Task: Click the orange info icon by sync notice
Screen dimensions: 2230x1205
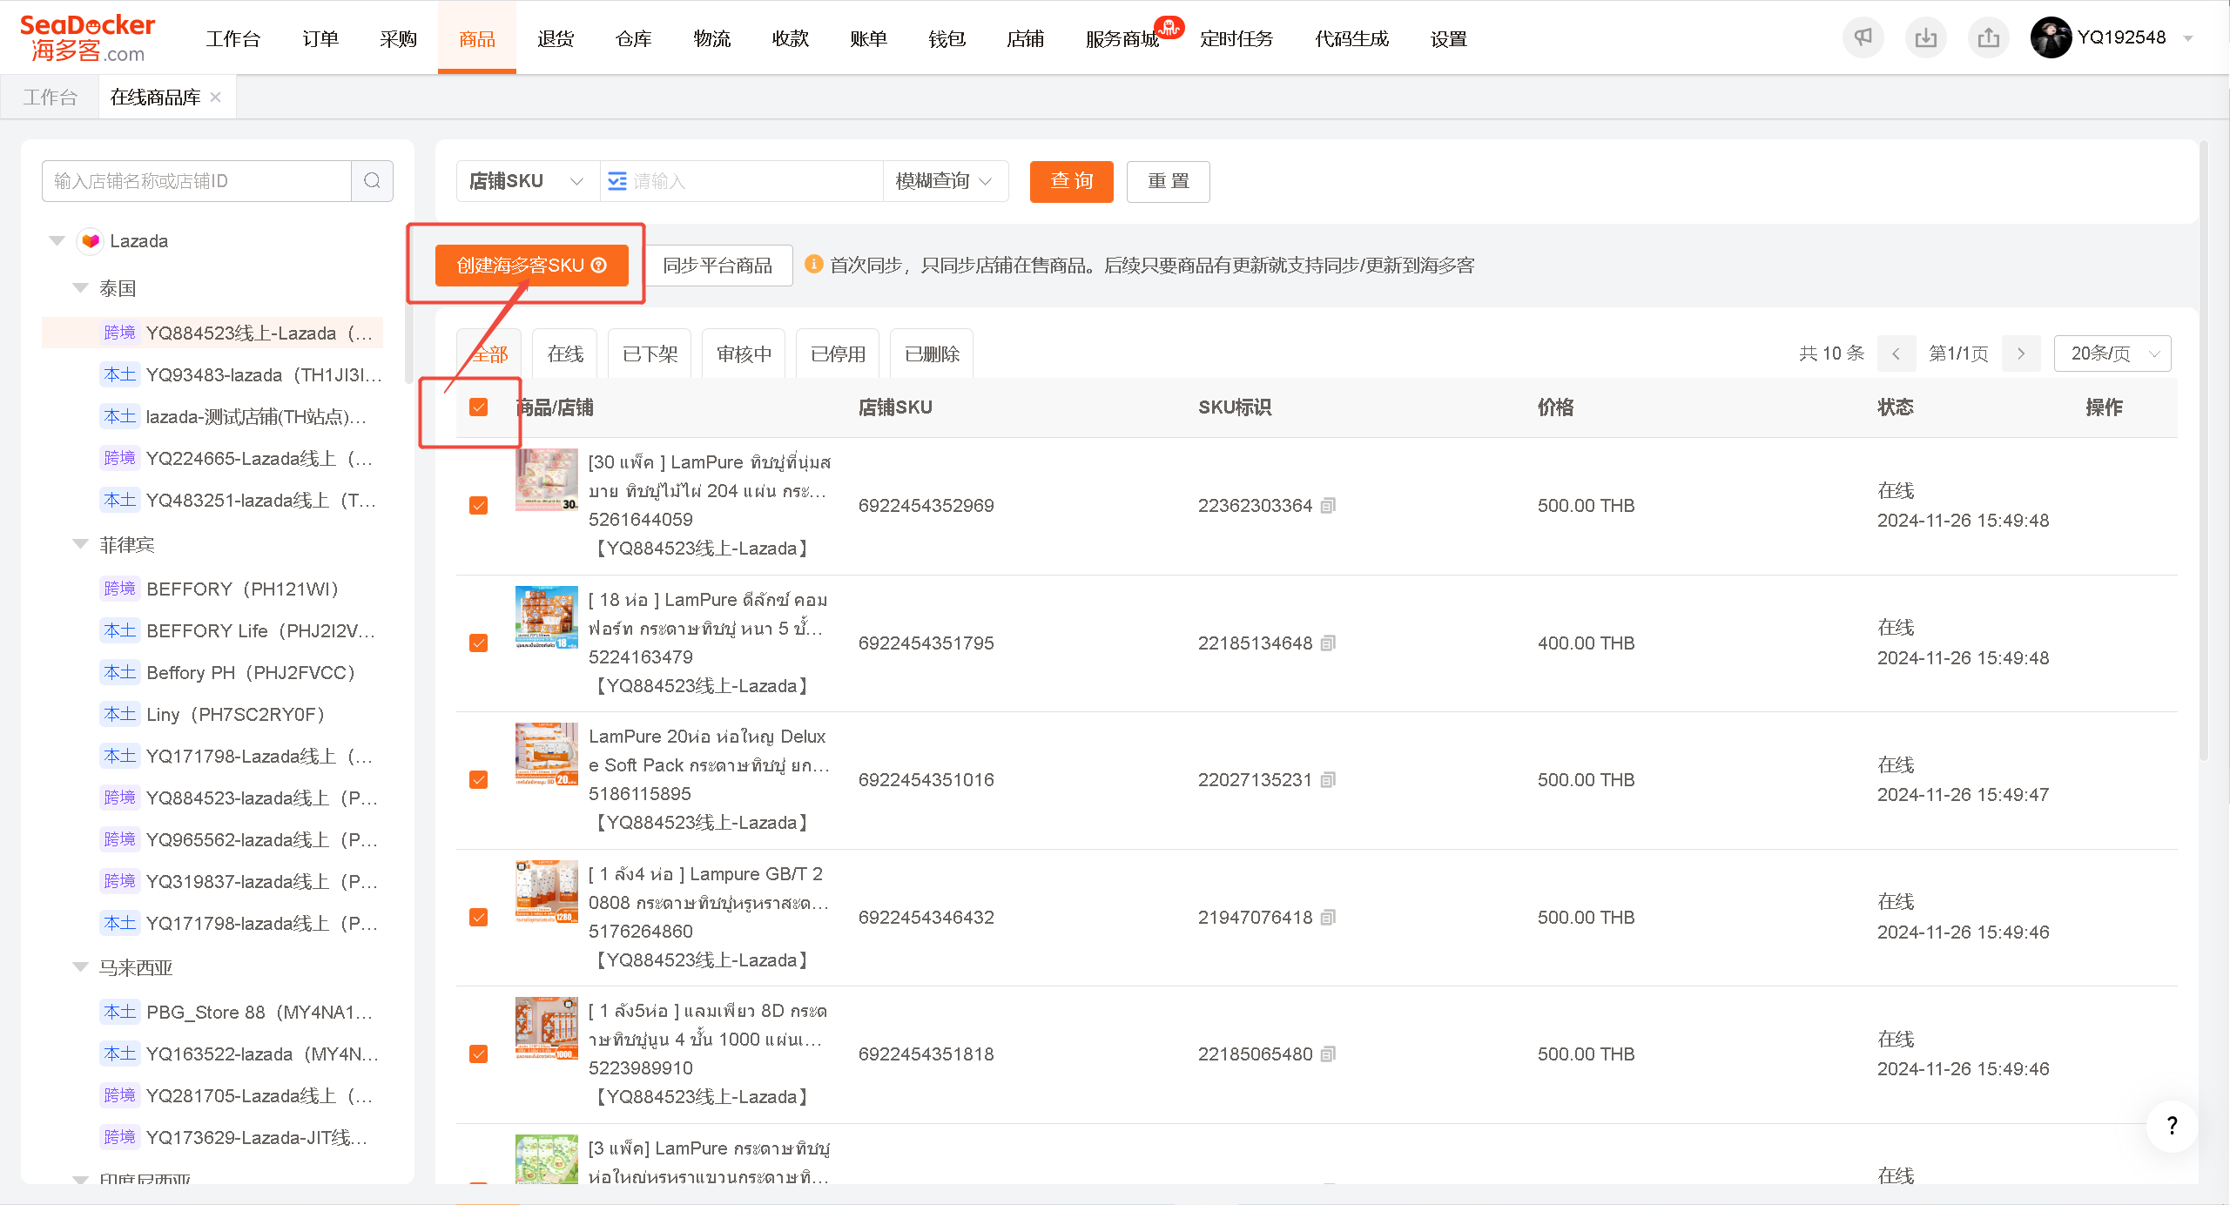Action: pyautogui.click(x=813, y=264)
